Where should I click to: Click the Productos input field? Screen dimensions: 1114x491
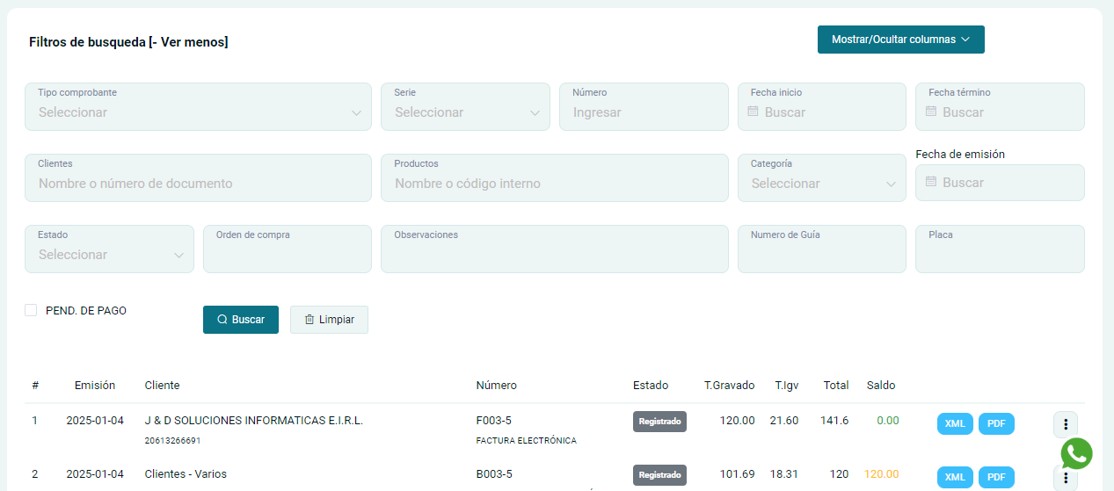tap(554, 184)
